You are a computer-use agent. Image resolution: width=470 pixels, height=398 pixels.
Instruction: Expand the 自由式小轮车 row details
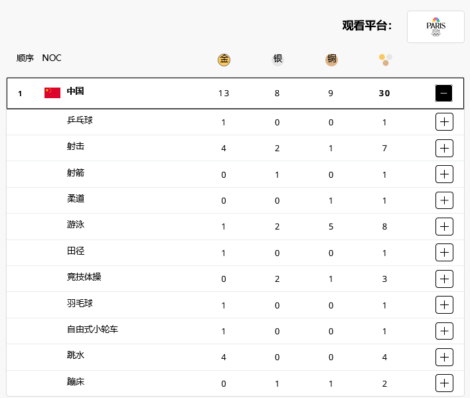point(444,331)
